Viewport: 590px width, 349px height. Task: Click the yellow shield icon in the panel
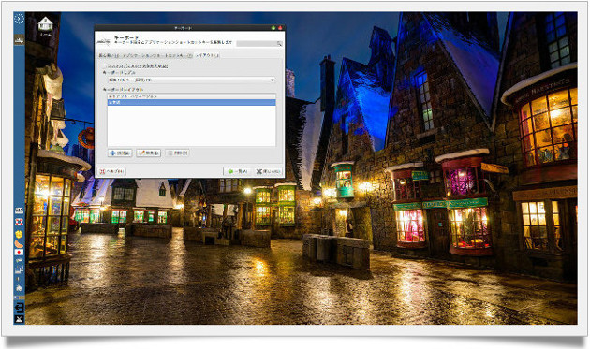coord(19,234)
